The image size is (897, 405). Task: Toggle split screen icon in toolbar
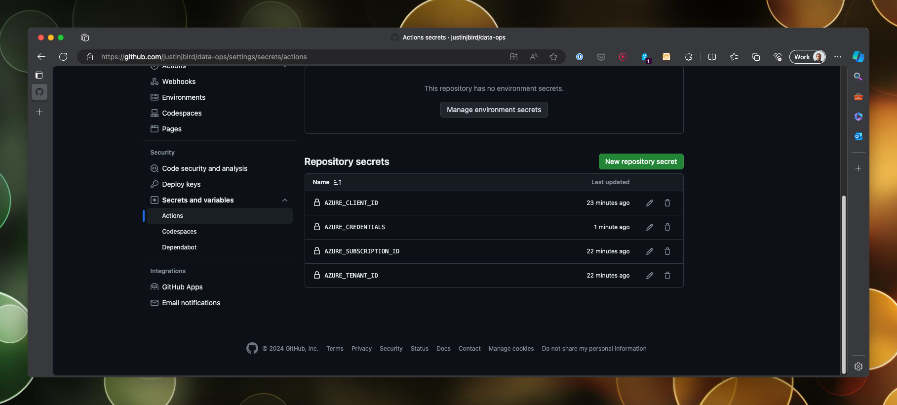point(712,57)
